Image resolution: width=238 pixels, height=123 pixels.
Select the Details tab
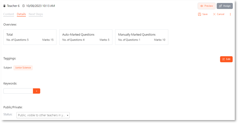pos(21,14)
